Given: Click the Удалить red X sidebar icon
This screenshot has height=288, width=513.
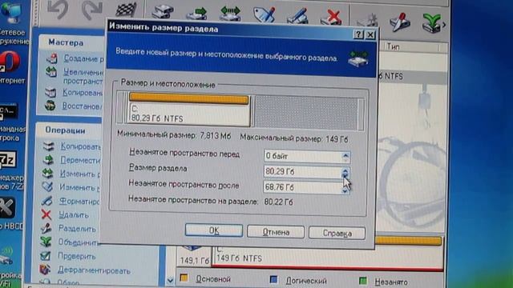Looking at the screenshot, I should [46, 214].
